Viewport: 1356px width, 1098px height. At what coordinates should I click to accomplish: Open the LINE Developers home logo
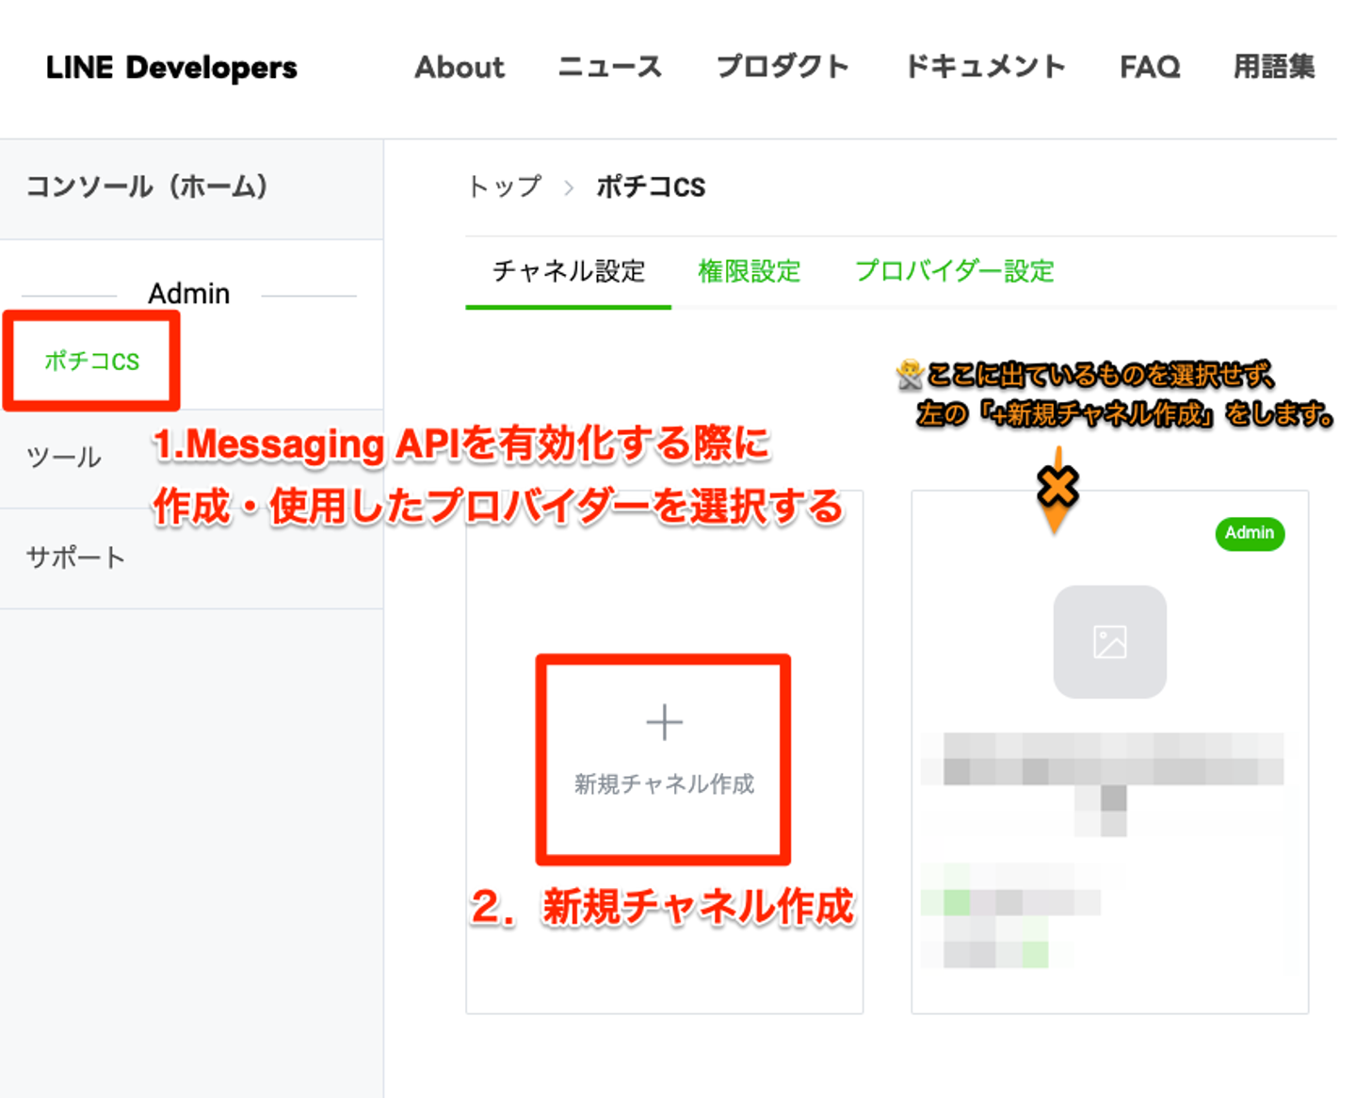coord(171,68)
